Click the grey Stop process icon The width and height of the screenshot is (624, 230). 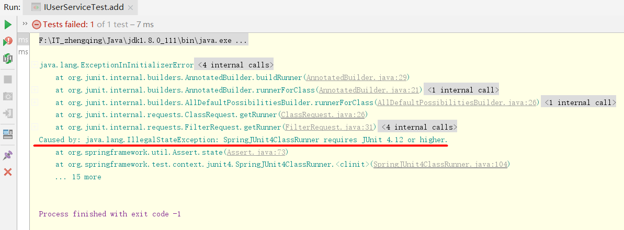7,79
